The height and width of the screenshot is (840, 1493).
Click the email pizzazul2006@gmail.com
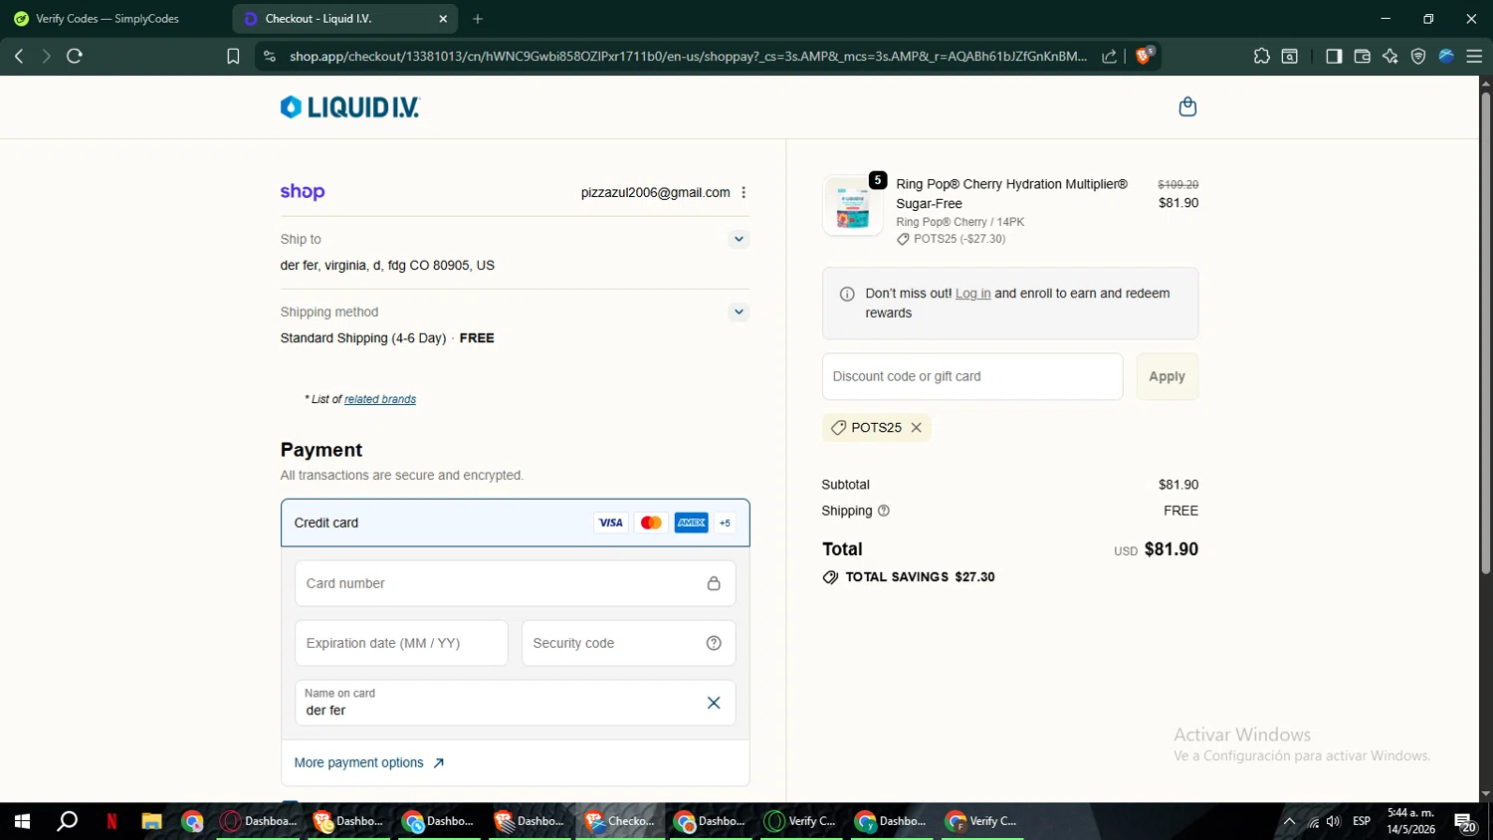coord(655,192)
